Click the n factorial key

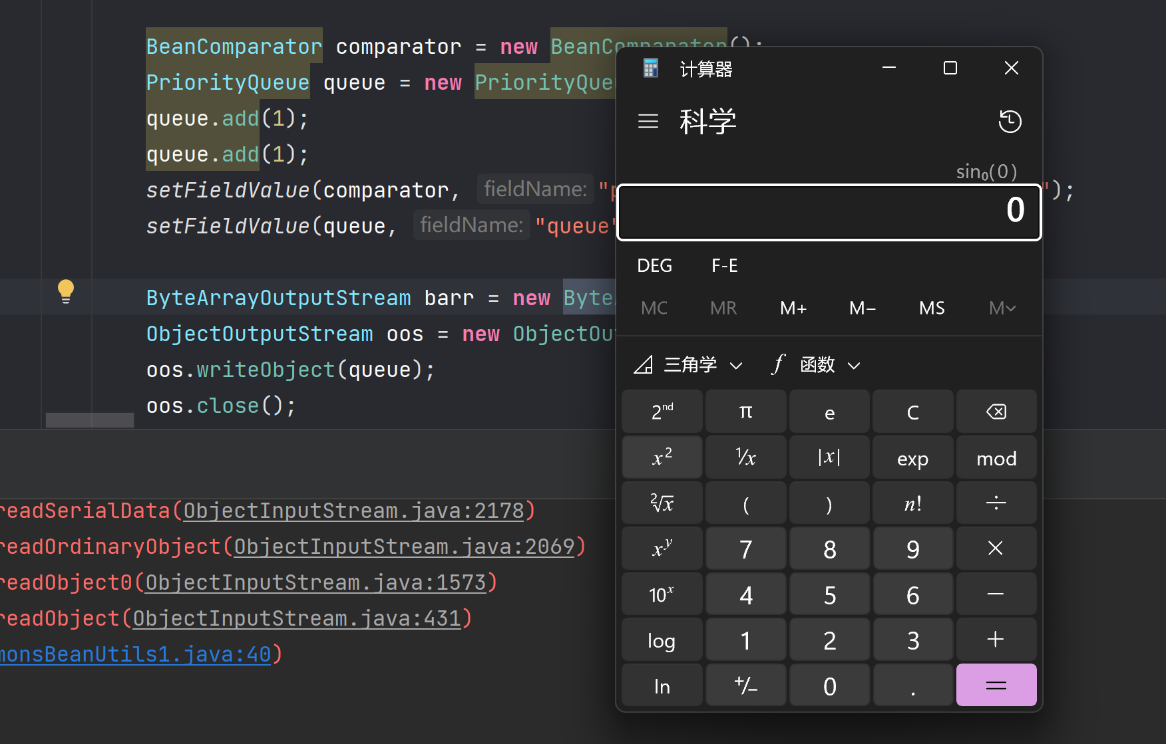pos(913,503)
